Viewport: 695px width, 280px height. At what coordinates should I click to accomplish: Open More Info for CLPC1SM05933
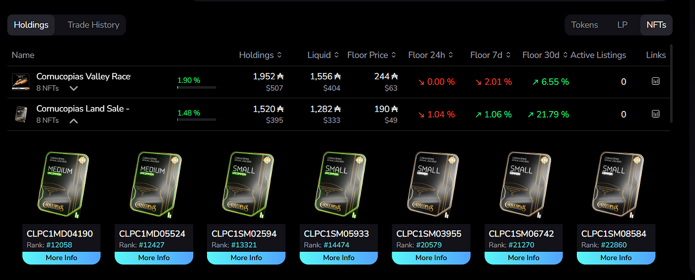(339, 258)
